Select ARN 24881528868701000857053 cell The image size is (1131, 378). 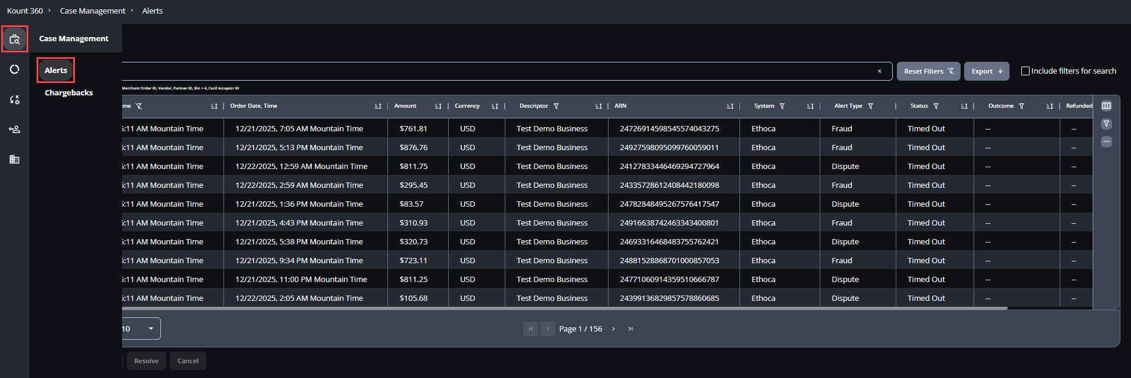tap(669, 261)
